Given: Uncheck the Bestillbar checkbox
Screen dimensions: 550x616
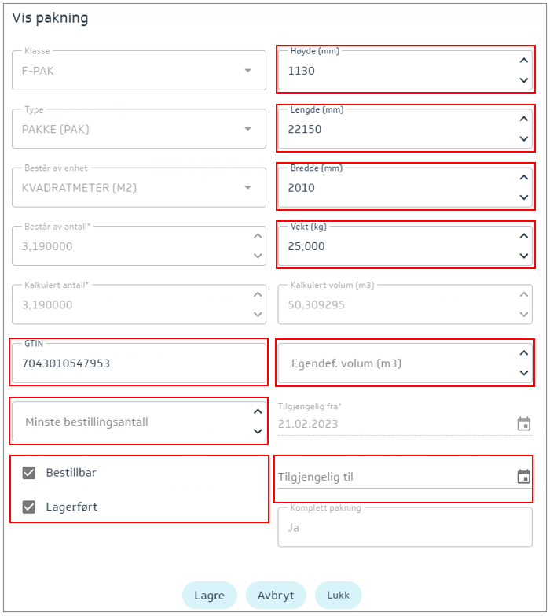Looking at the screenshot, I should tap(29, 473).
